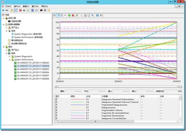Click the Forward arrow in the console toolbar
186x131 pixels.
coord(7,10)
